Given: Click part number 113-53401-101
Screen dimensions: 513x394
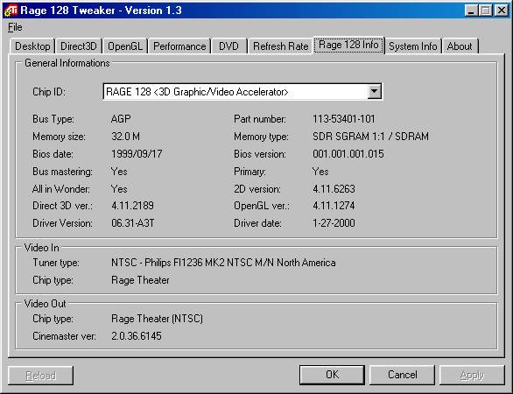Looking at the screenshot, I should tap(344, 119).
